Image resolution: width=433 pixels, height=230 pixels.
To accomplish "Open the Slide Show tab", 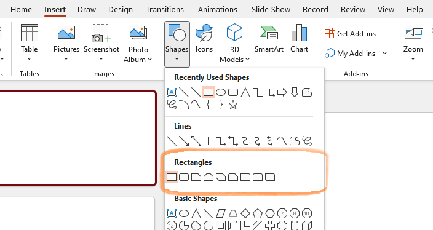I will 271,10.
